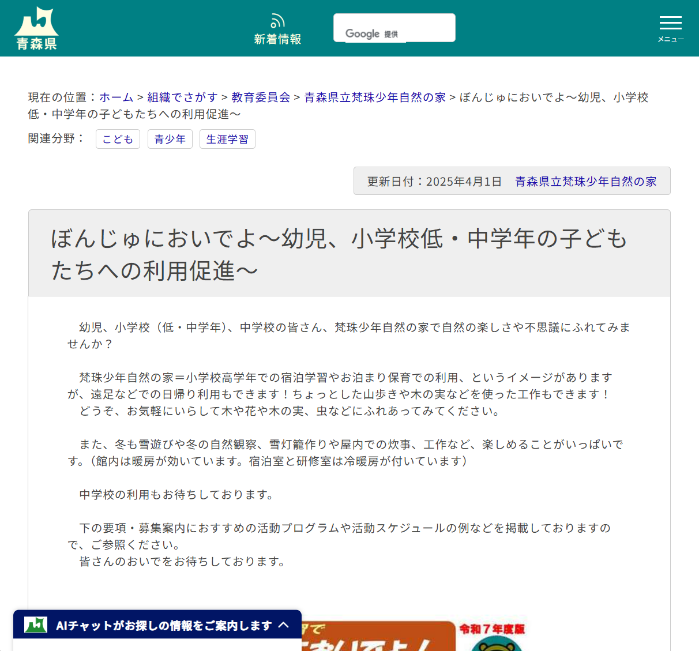699x651 pixels.
Task: Select the 青少年 category tag
Action: (170, 139)
